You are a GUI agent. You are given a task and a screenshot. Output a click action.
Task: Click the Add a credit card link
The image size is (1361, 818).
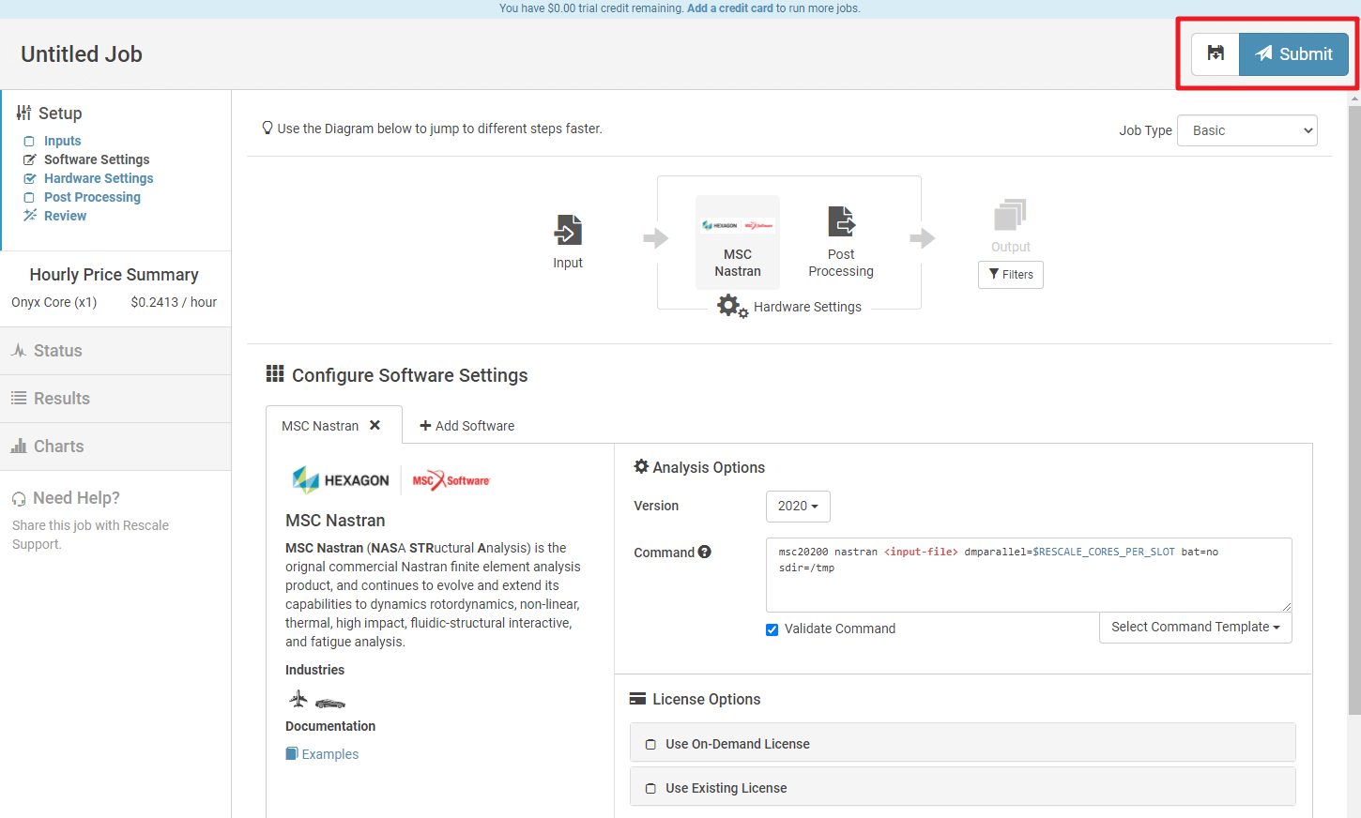click(x=729, y=8)
